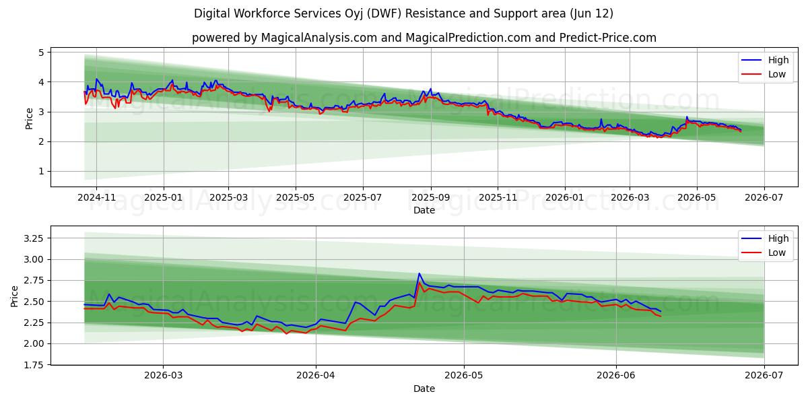The width and height of the screenshot is (808, 404).
Task: Click the '2025-05' date tick label
Action: click(x=296, y=197)
